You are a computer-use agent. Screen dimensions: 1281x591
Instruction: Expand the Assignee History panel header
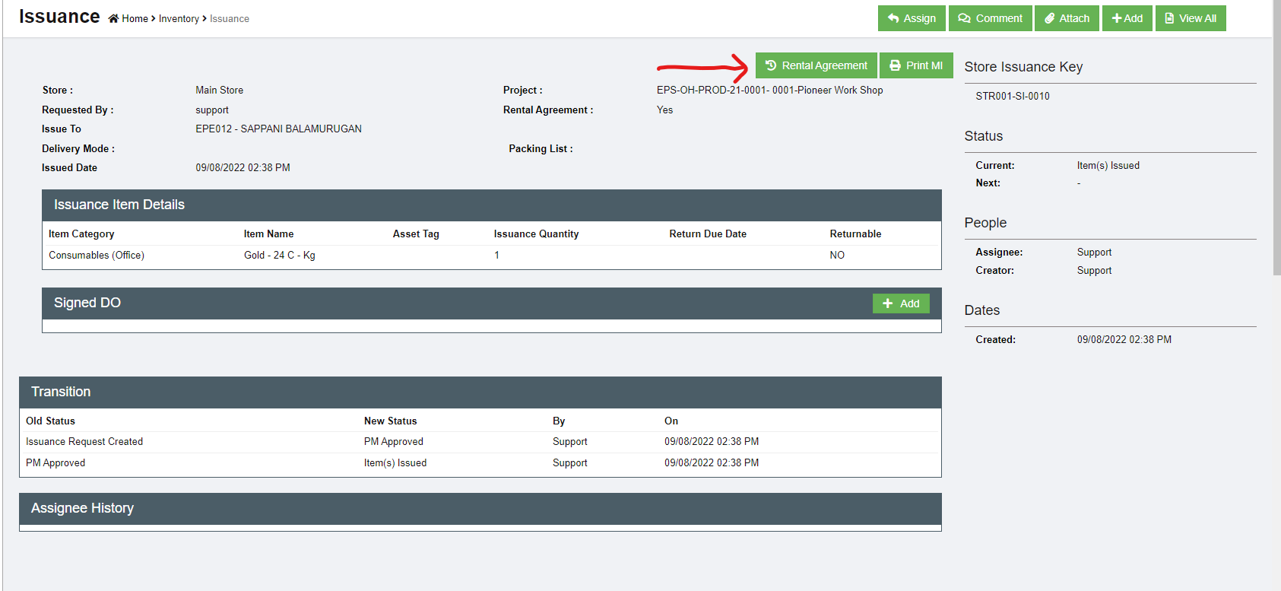pyautogui.click(x=480, y=508)
